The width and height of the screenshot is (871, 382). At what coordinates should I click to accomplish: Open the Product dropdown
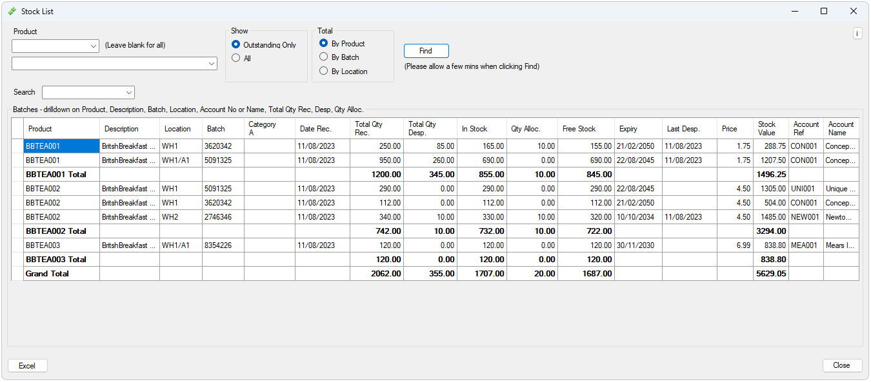click(x=91, y=46)
